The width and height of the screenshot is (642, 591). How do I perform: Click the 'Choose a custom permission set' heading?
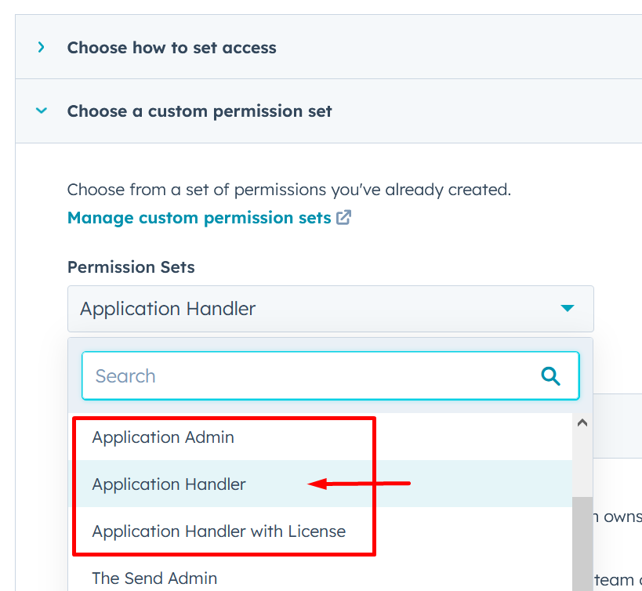pos(199,111)
